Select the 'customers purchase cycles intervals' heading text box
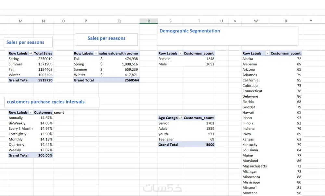325x196 pixels. pos(51,102)
